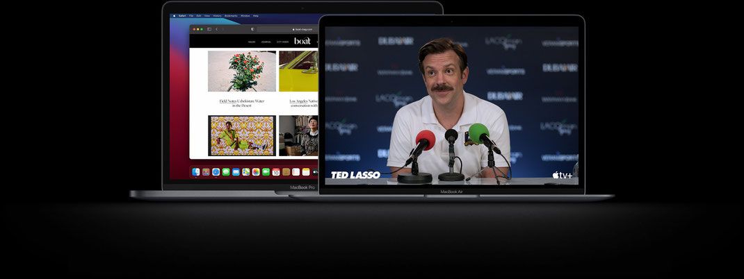The height and width of the screenshot is (279, 744).
Task: Open the Messages app in the Dock
Action: pos(226,172)
